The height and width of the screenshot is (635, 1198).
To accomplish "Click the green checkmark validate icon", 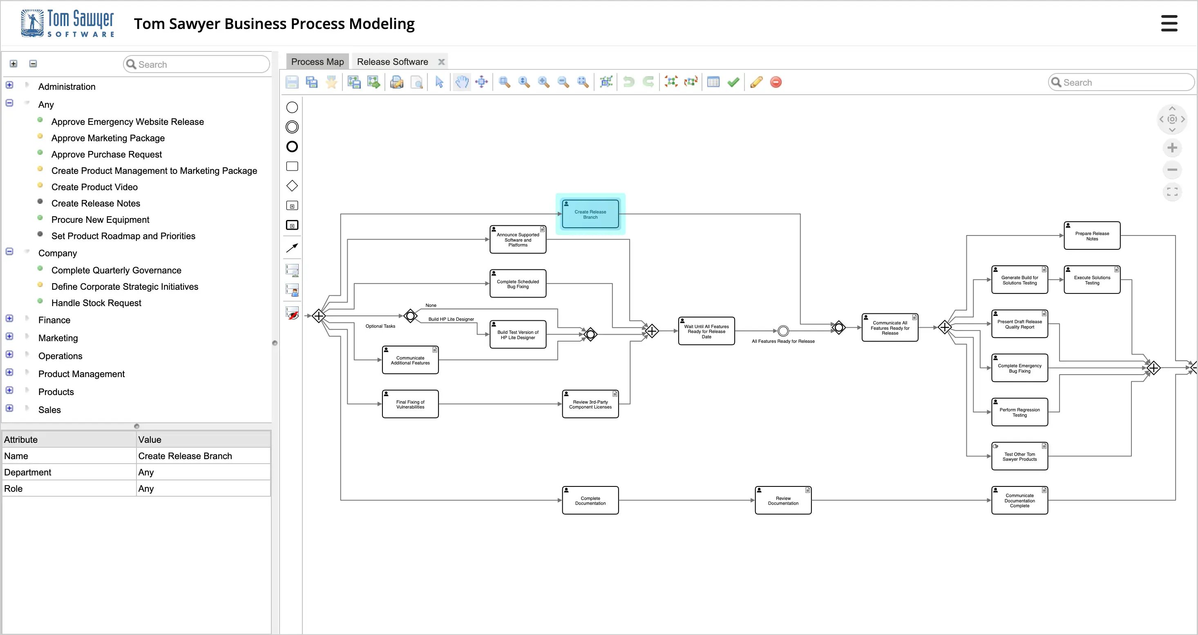I will pos(733,82).
